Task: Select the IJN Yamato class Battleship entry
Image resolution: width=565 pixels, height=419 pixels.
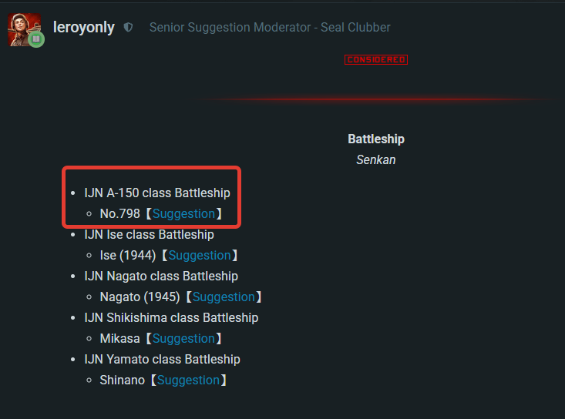Action: point(162,359)
